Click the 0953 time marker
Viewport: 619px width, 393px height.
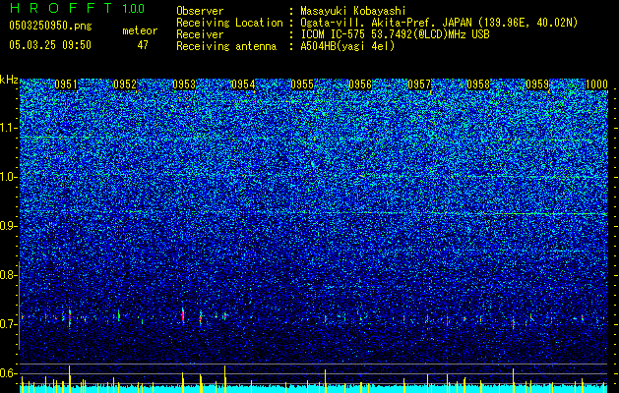[x=184, y=84]
